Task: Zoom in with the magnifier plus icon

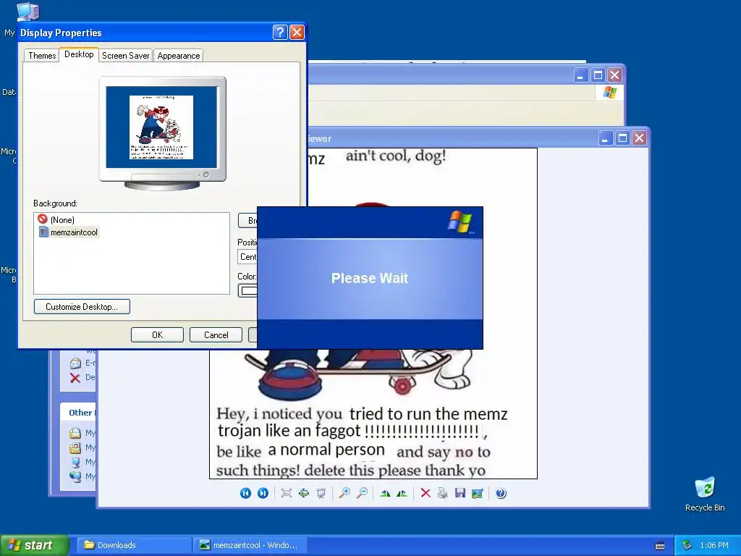Action: (x=344, y=493)
